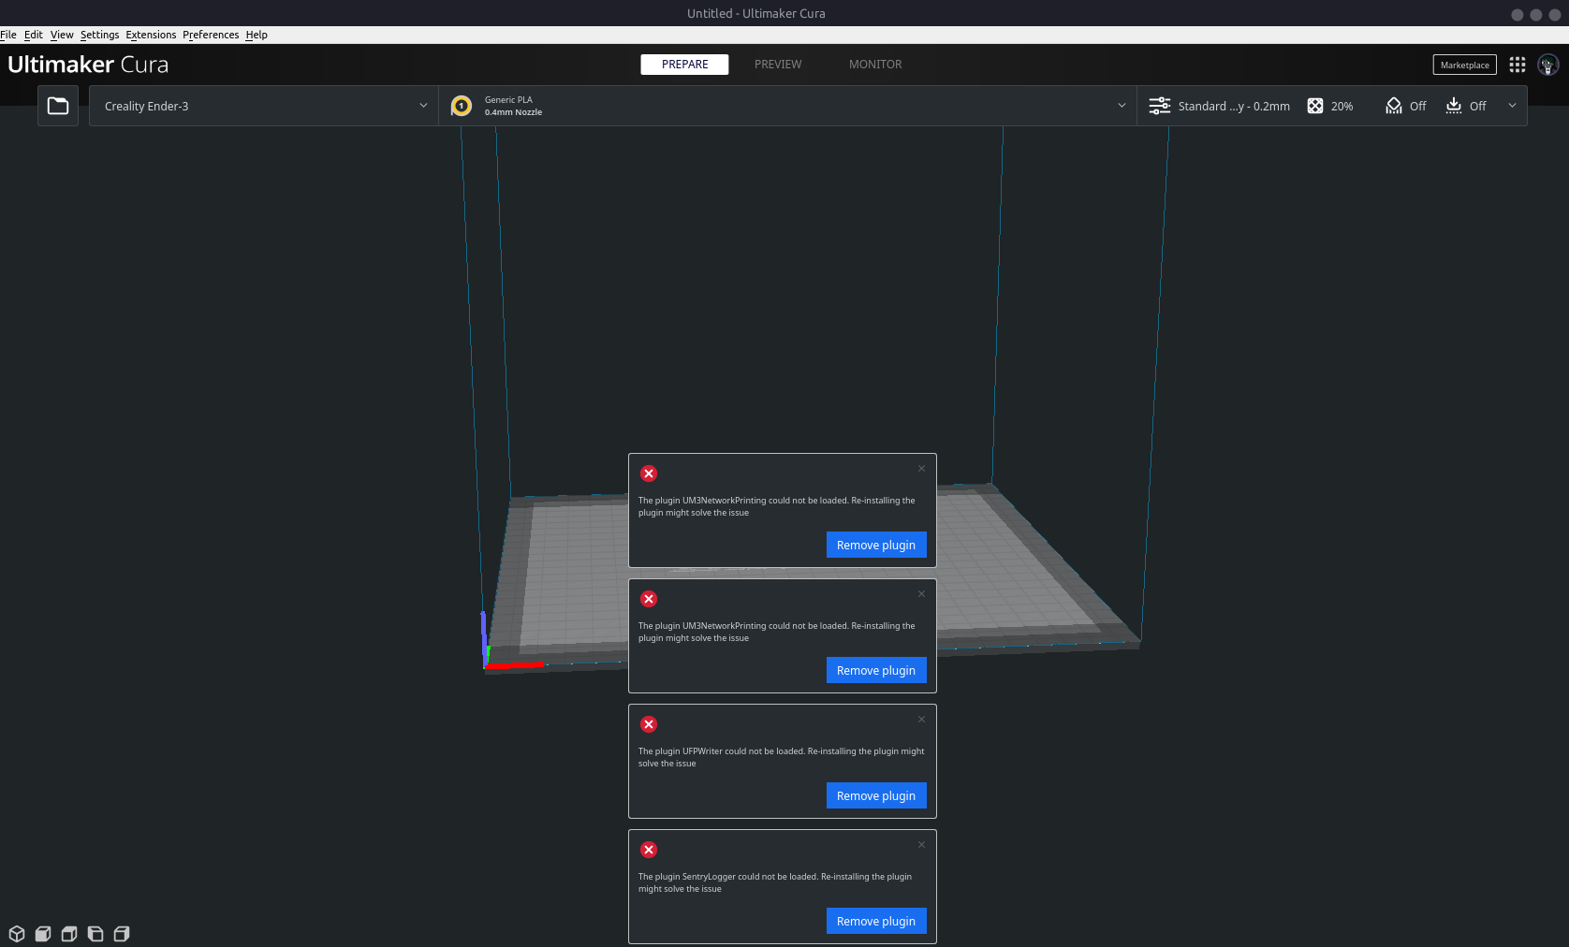Image resolution: width=1569 pixels, height=947 pixels.
Task: Select the right side view icon
Action: click(121, 933)
